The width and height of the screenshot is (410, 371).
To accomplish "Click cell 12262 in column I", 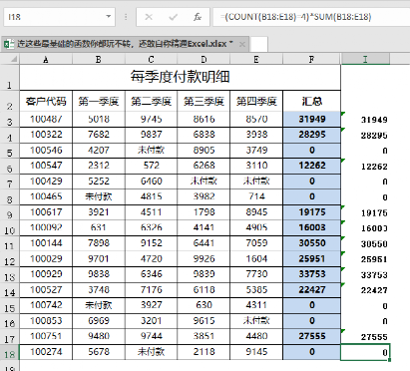I will pos(365,166).
